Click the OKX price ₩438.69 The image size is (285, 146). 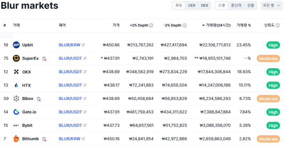[111, 72]
